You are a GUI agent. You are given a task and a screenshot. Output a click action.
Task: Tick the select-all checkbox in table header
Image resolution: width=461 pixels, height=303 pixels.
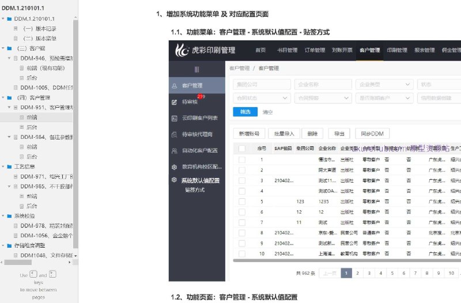242,149
